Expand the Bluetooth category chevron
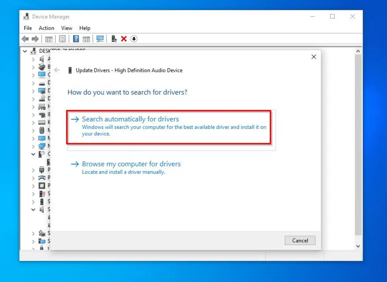This screenshot has width=387, height=282. click(33, 67)
